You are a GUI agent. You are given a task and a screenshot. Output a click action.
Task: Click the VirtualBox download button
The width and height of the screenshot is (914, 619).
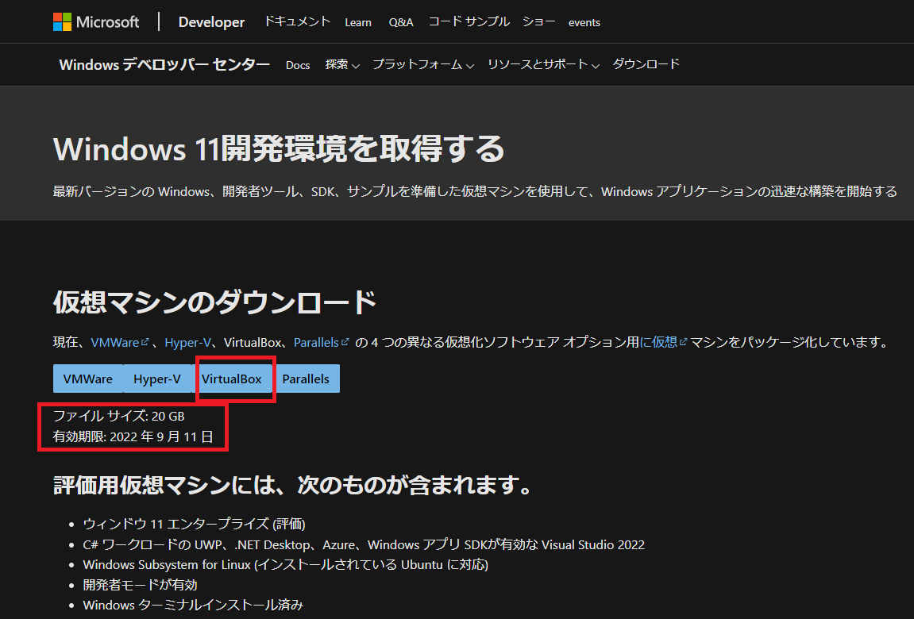(232, 379)
